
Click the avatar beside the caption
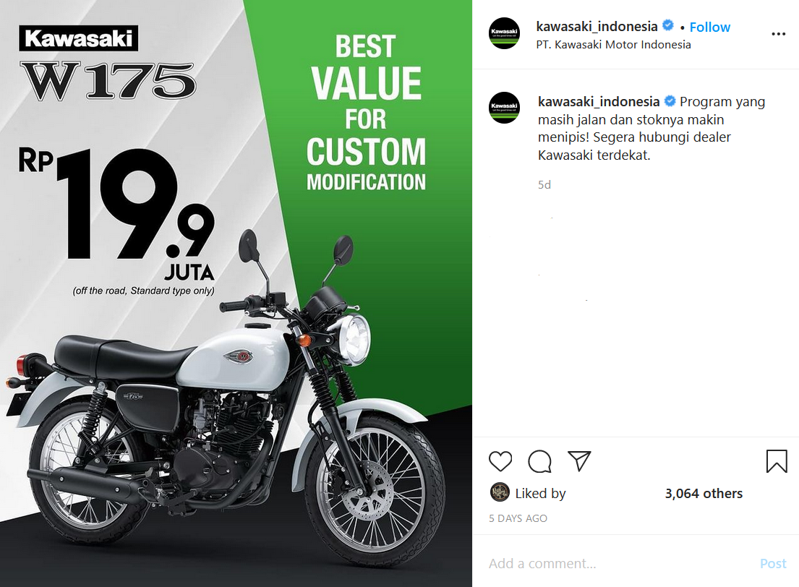pyautogui.click(x=504, y=108)
